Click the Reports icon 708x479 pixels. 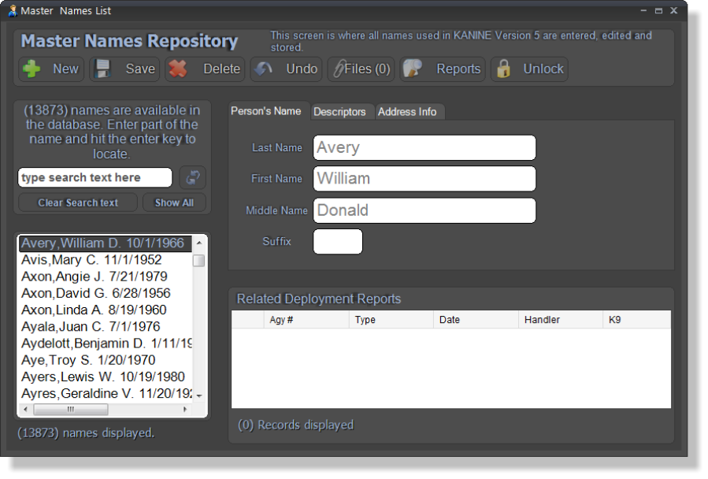coord(412,69)
